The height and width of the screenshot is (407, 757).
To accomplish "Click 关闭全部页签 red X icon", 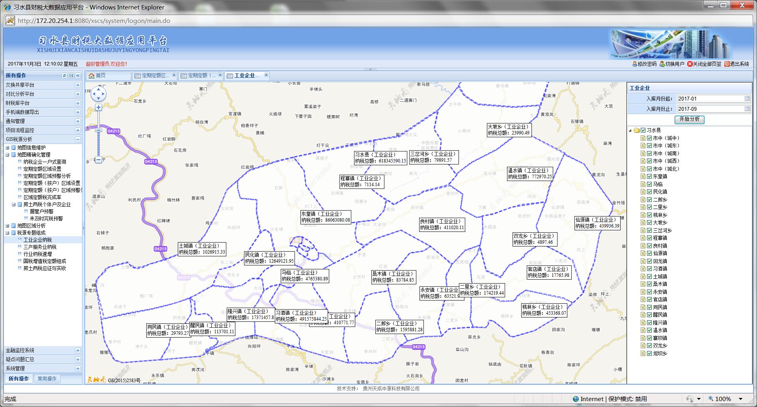I will click(x=690, y=64).
